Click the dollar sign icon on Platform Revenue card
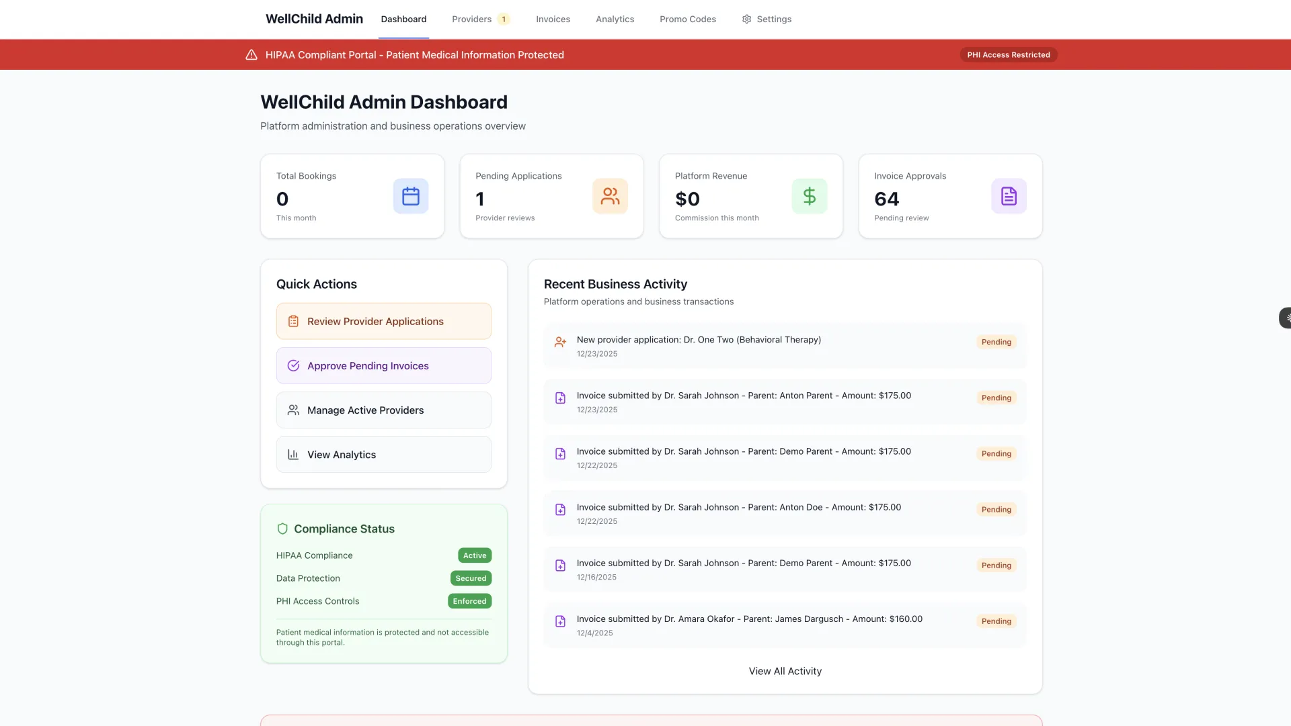Screen dimensions: 1291x726 click(810, 196)
